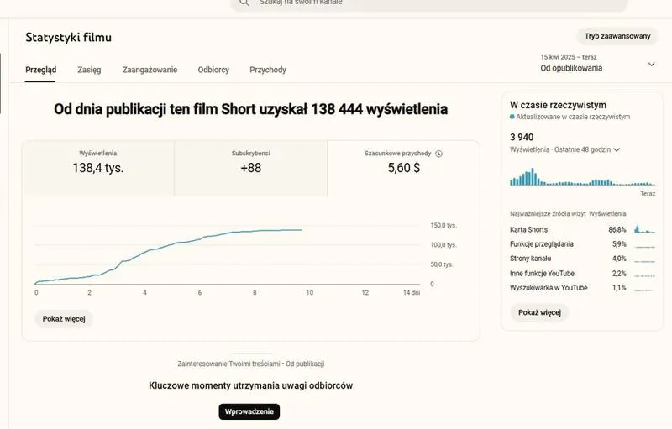The width and height of the screenshot is (672, 429).
Task: Click the info icon beside Szacunkowe przychody
Action: (438, 154)
